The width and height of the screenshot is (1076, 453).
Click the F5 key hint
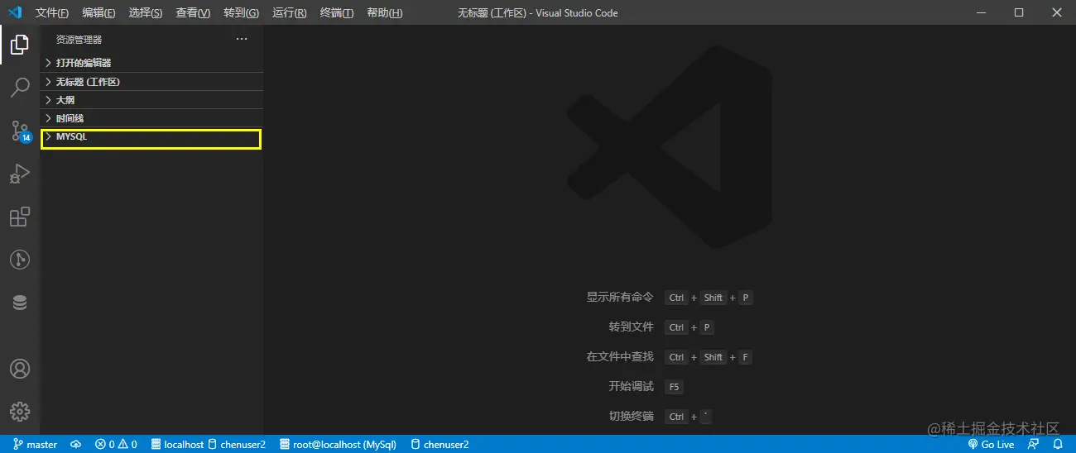(673, 387)
